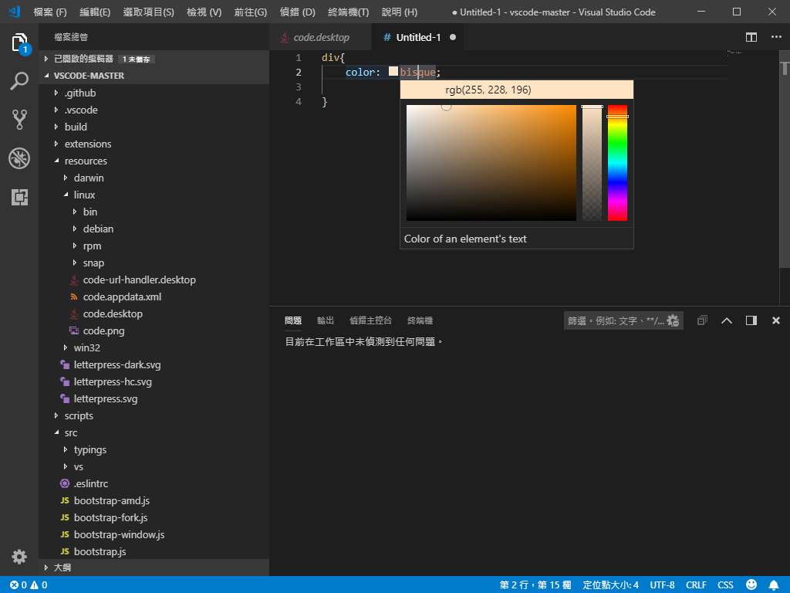Image resolution: width=790 pixels, height=593 pixels.
Task: Collapse the resources folder
Action: (85, 161)
